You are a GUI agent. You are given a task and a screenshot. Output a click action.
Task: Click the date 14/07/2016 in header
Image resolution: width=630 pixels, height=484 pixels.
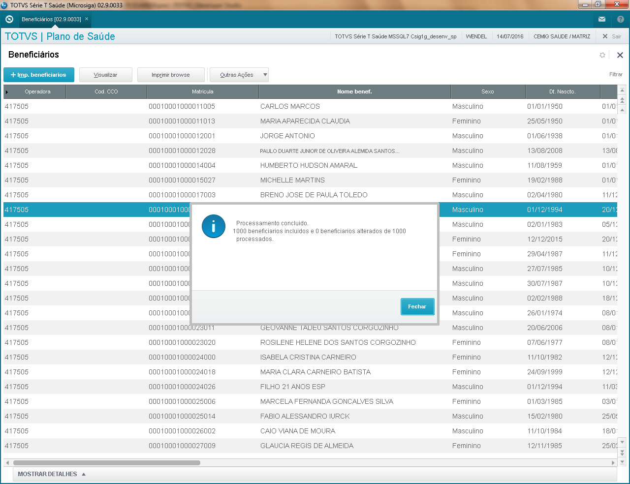510,36
